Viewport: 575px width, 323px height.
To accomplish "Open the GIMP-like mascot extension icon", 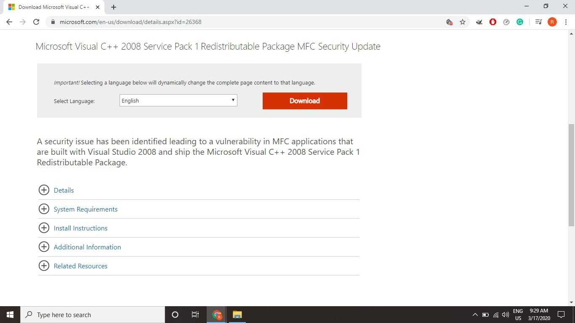I will 479,22.
